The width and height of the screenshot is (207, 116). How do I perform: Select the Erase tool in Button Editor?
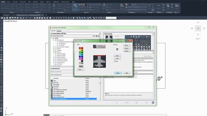click(x=104, y=46)
